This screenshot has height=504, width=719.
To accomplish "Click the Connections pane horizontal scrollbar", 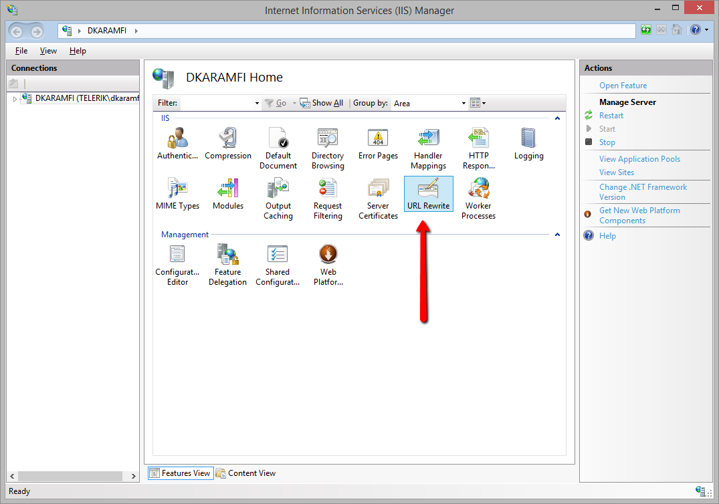I will (x=67, y=476).
